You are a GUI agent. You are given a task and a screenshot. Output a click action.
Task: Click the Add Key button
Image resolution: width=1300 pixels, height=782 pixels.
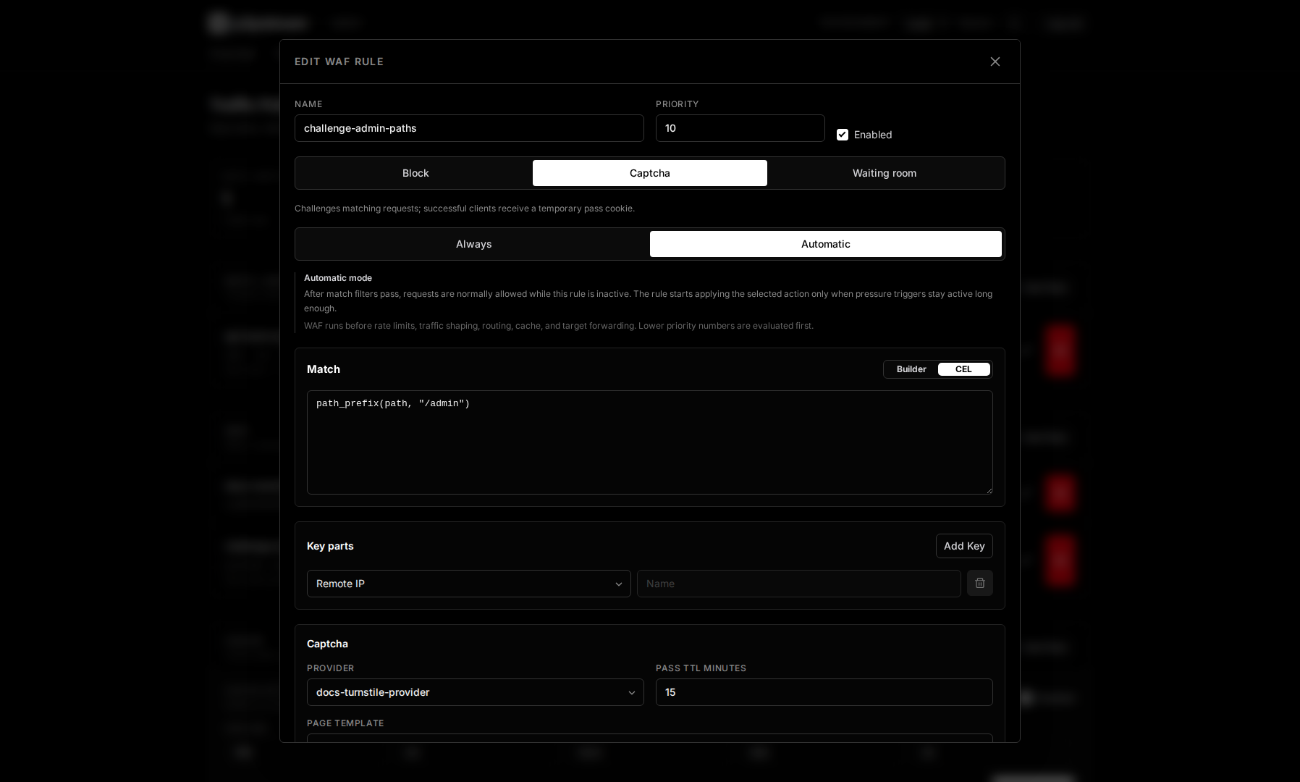tap(963, 546)
